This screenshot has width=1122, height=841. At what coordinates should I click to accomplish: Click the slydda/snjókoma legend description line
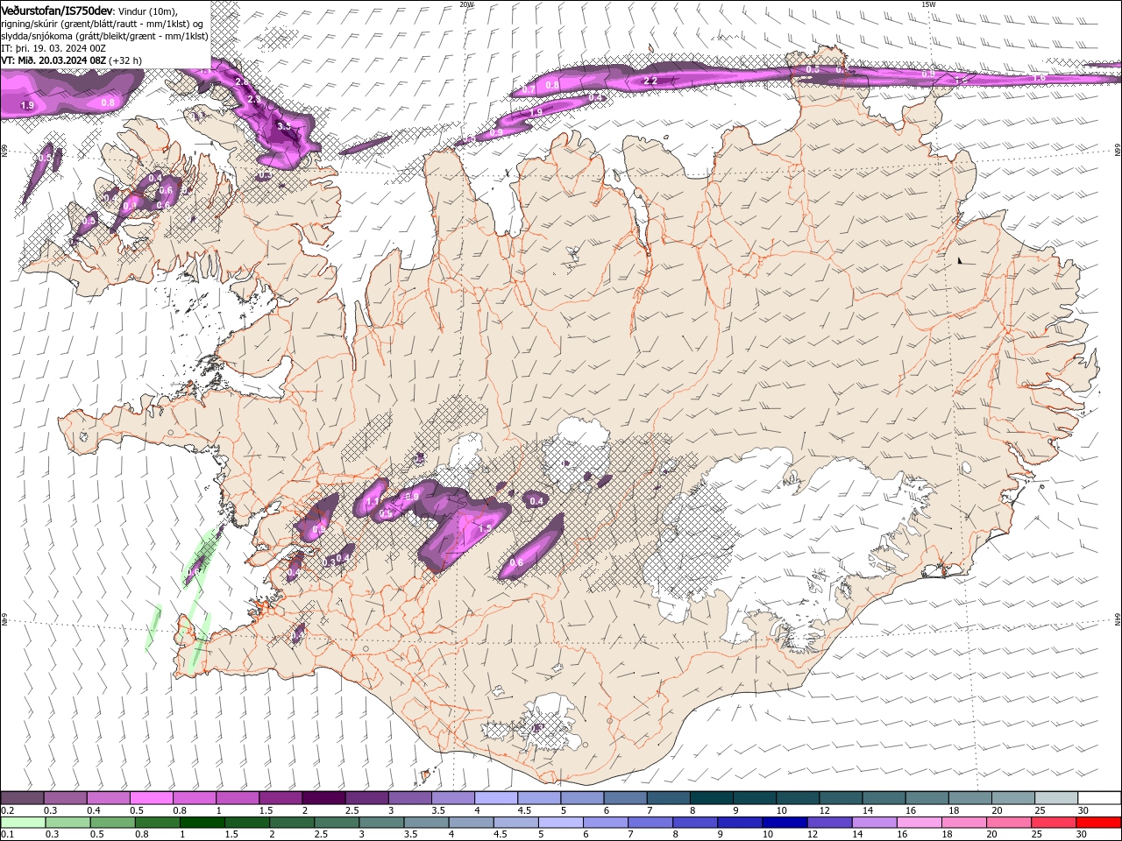pos(105,36)
